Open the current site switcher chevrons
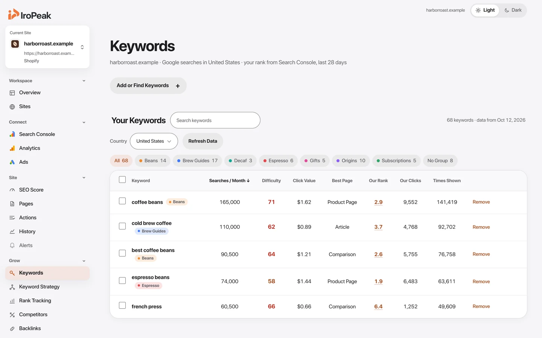Screen dimensions: 542x338 82,47
